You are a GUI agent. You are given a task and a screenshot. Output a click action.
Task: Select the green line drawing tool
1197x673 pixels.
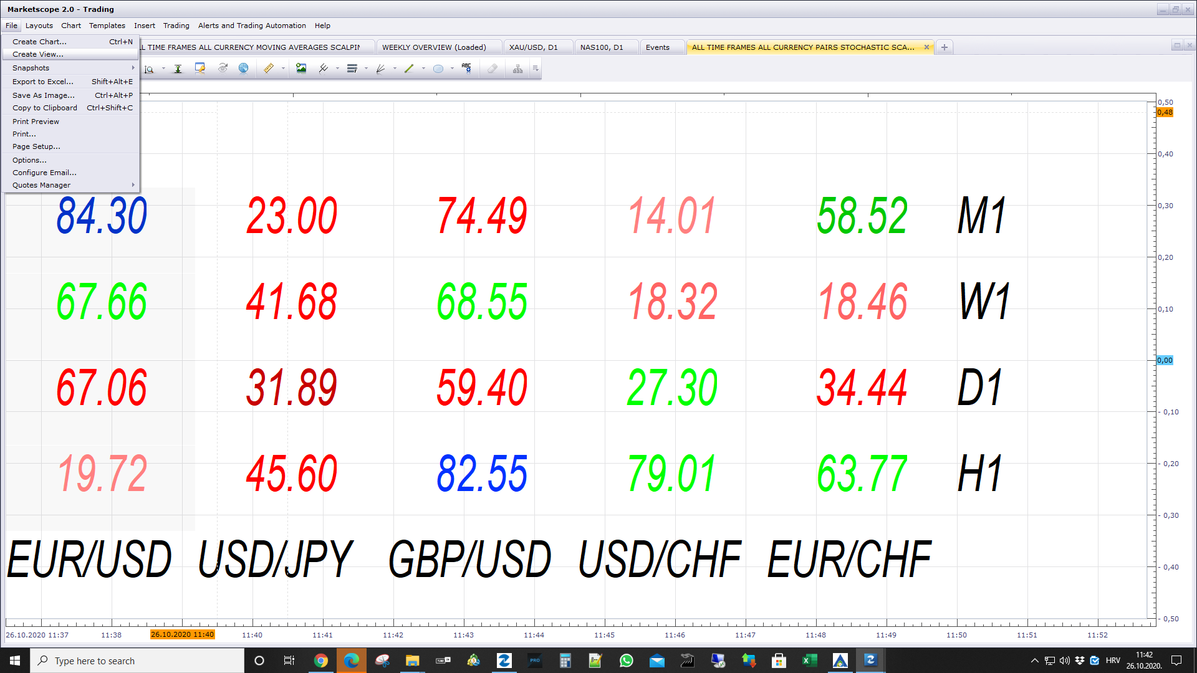pyautogui.click(x=409, y=69)
